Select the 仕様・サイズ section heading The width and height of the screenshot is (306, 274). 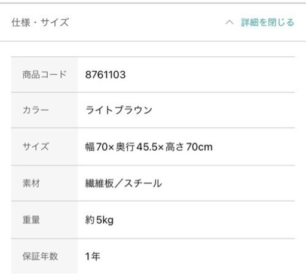click(x=40, y=22)
